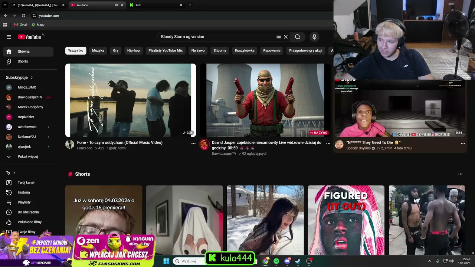Open the Mapy bookmark
This screenshot has width=475, height=267.
(38, 24)
